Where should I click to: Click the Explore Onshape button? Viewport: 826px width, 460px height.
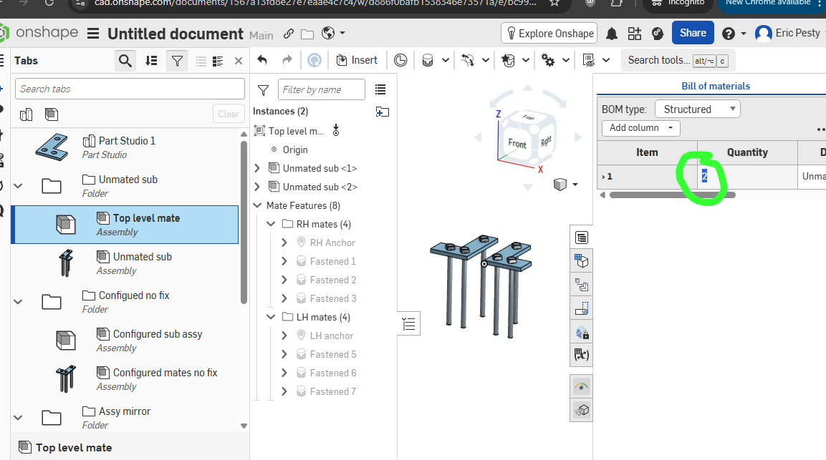549,33
